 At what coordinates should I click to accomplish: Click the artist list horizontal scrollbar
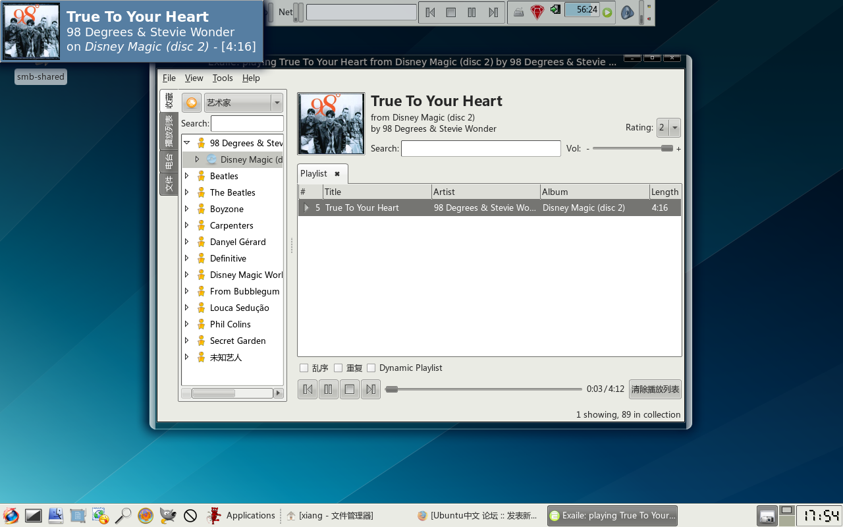232,393
